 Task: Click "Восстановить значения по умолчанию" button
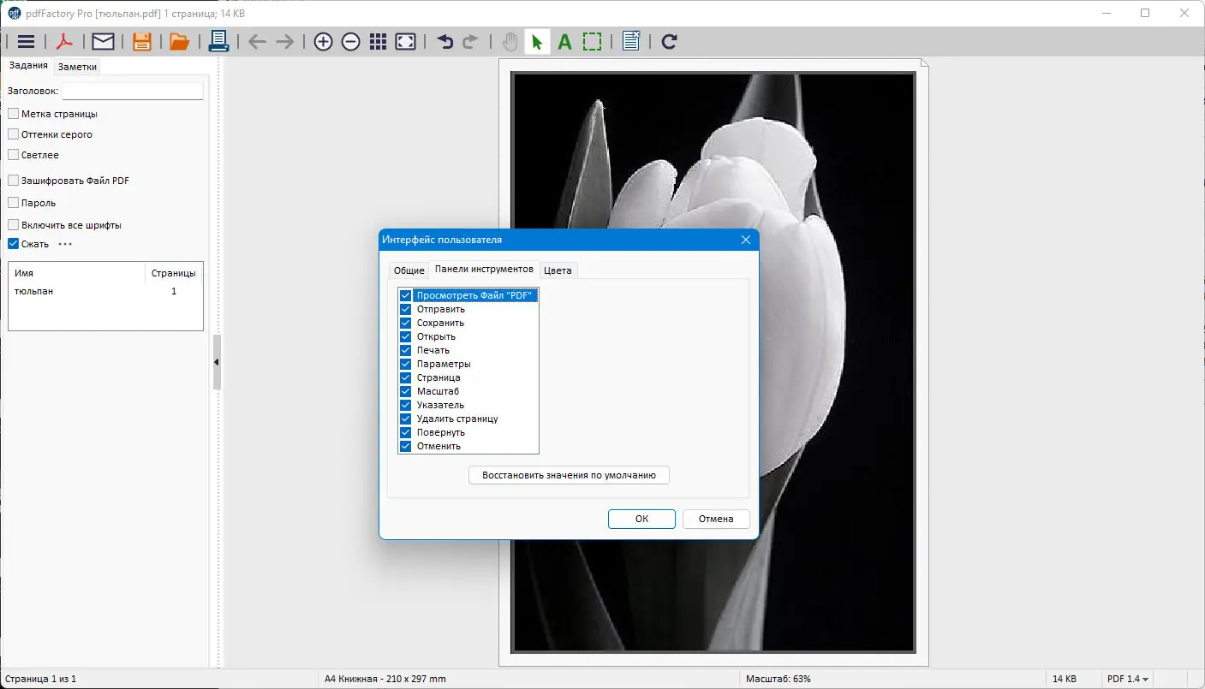tap(569, 475)
